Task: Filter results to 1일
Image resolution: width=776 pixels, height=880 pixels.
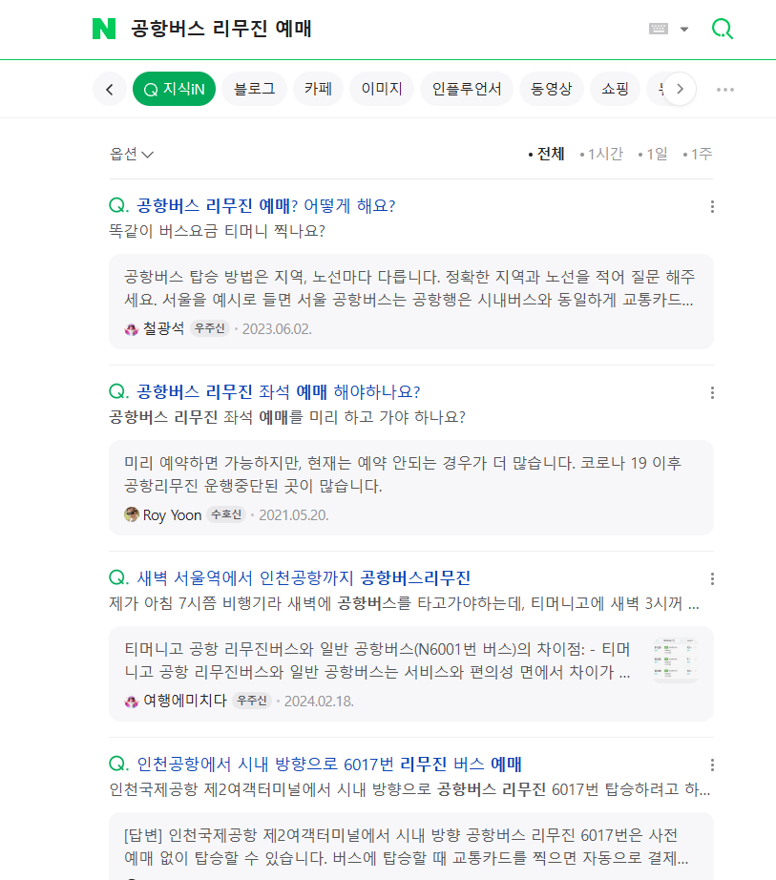Action: [653, 154]
